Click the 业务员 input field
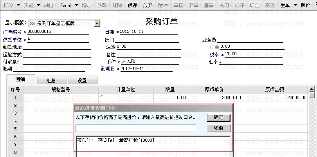317x157 pixels. click(x=250, y=40)
